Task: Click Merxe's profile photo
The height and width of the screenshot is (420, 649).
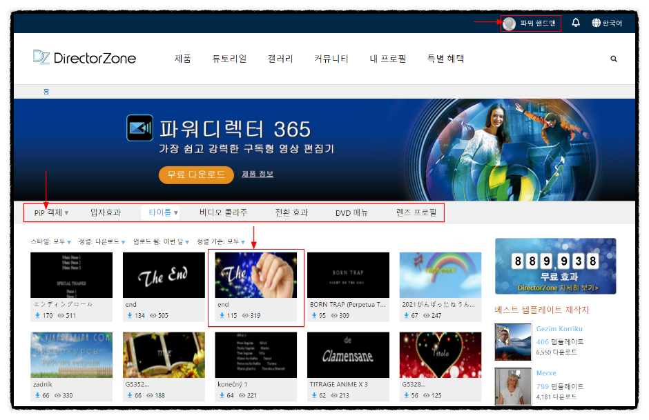Action: pos(513,386)
